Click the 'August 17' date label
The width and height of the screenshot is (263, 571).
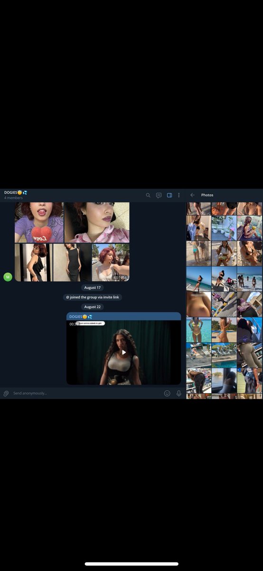[93, 288]
